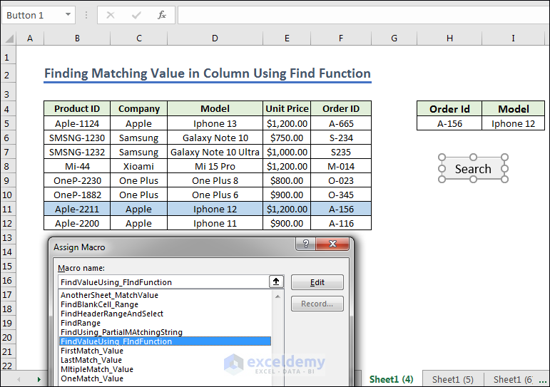Click the Iphone 11 model cell
This screenshot has width=550, height=387.
coord(215,223)
